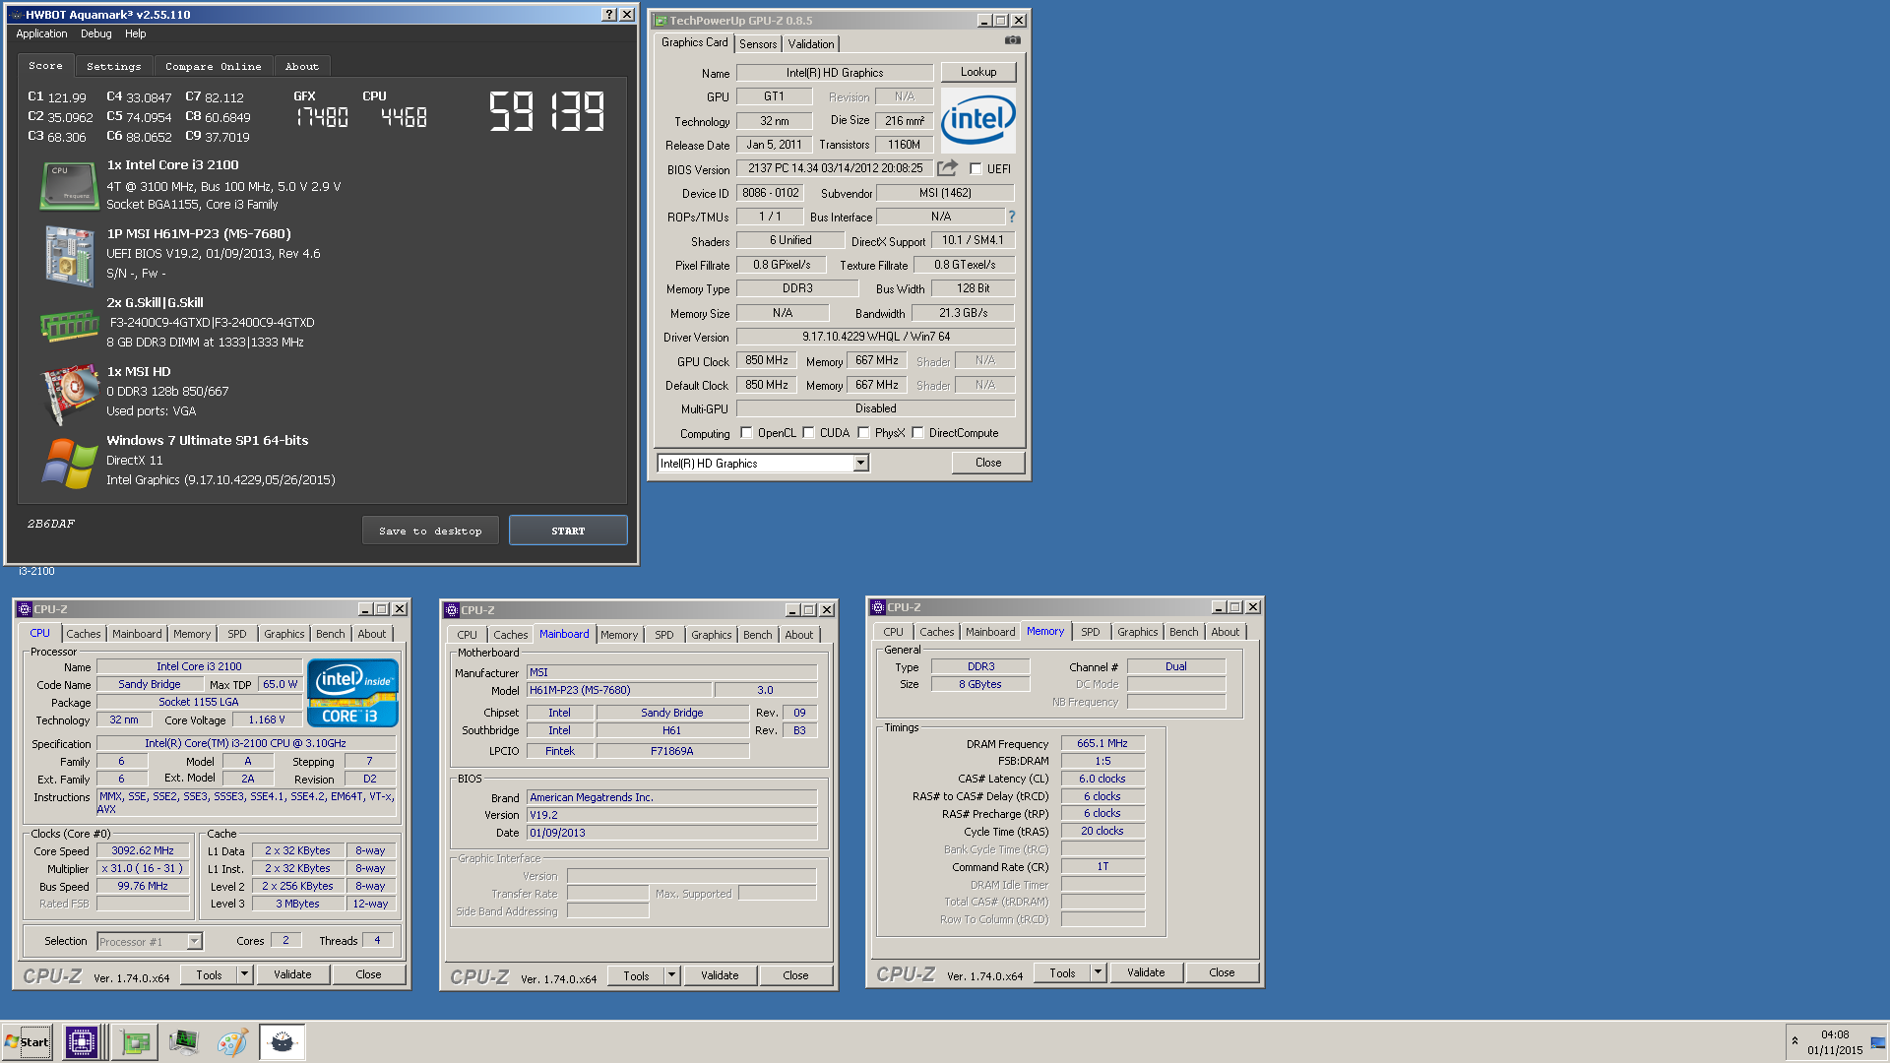Click the CPU-Z CPU window title icon

tap(25, 609)
